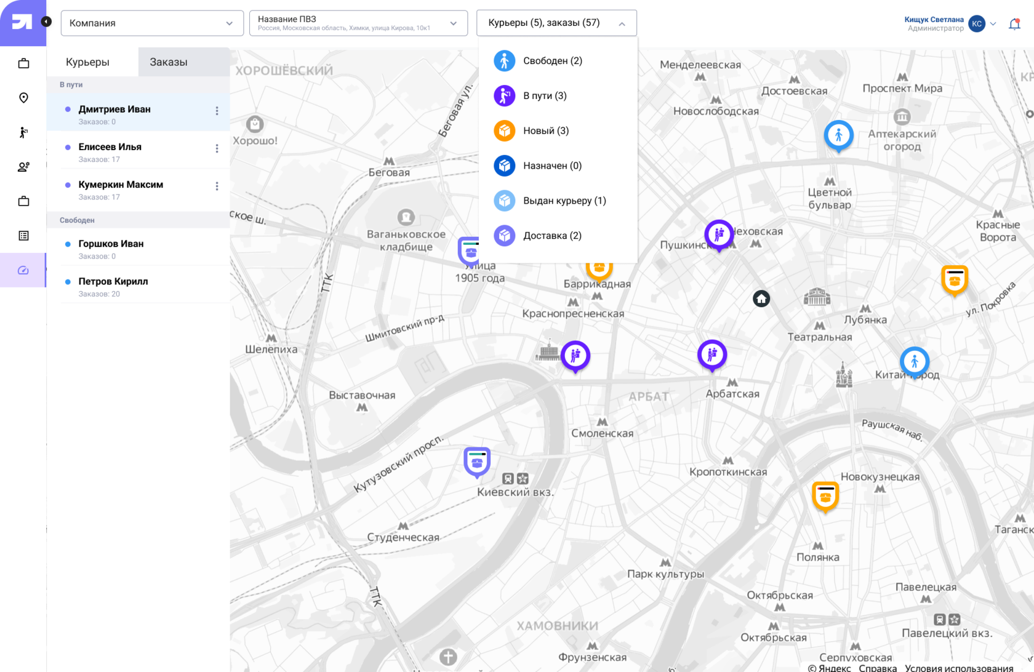
Task: Click the purple courier marker near Пушкинская
Action: tap(719, 235)
